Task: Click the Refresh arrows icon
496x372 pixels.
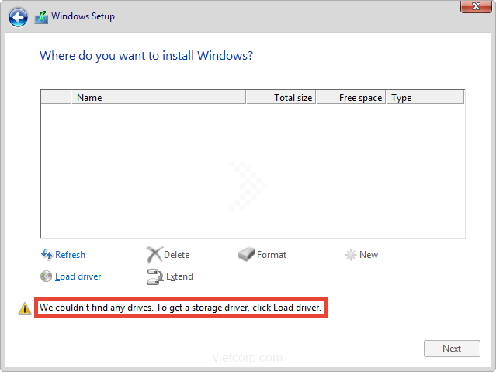Action: tap(47, 255)
